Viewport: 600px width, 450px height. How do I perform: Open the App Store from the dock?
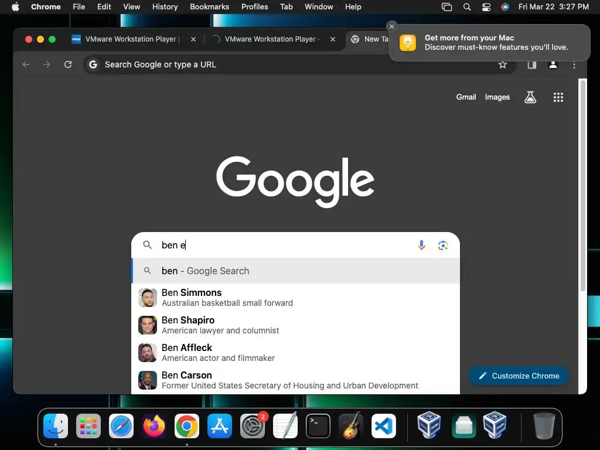[x=220, y=426]
